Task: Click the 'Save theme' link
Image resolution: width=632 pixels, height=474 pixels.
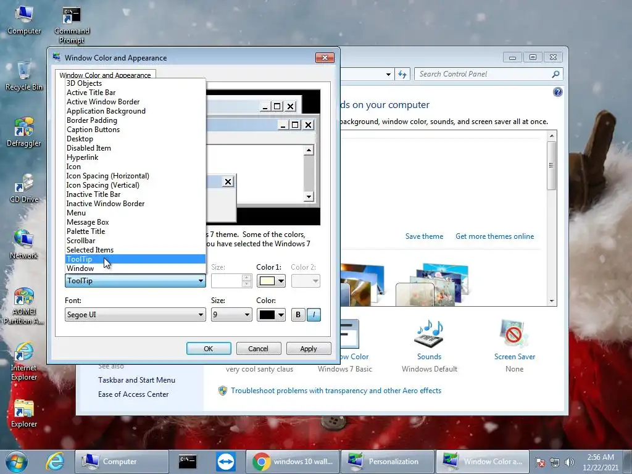Action: (x=424, y=236)
